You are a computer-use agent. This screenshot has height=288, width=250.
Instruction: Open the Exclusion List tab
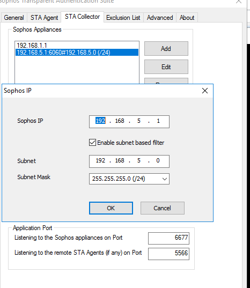[123, 18]
